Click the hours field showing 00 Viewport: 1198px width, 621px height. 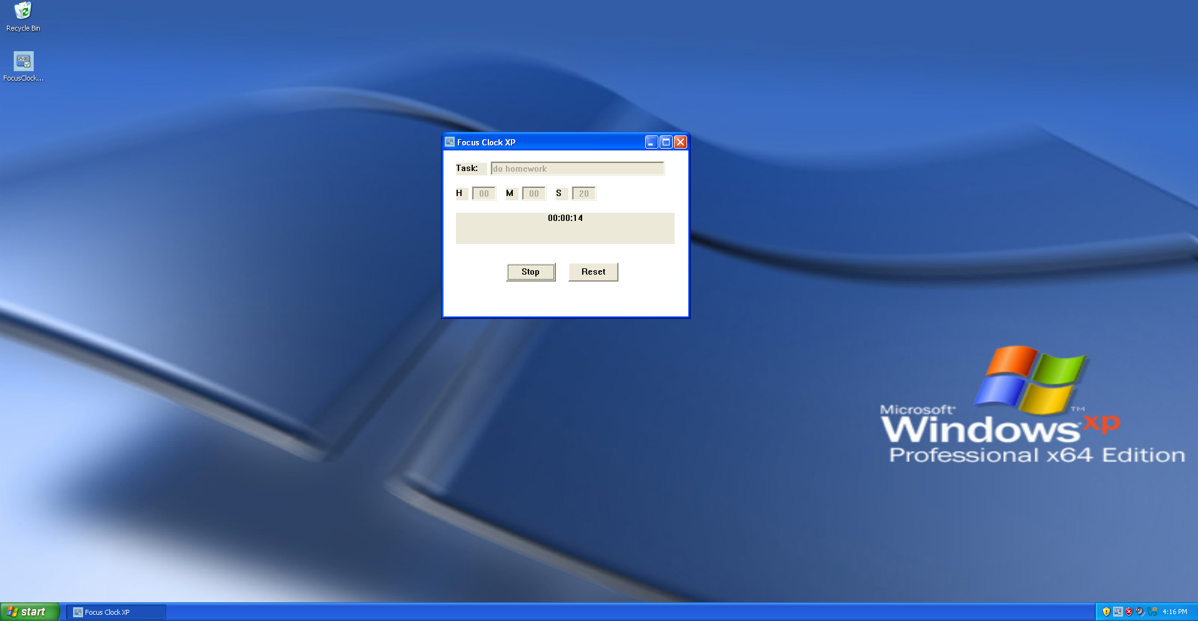(484, 193)
